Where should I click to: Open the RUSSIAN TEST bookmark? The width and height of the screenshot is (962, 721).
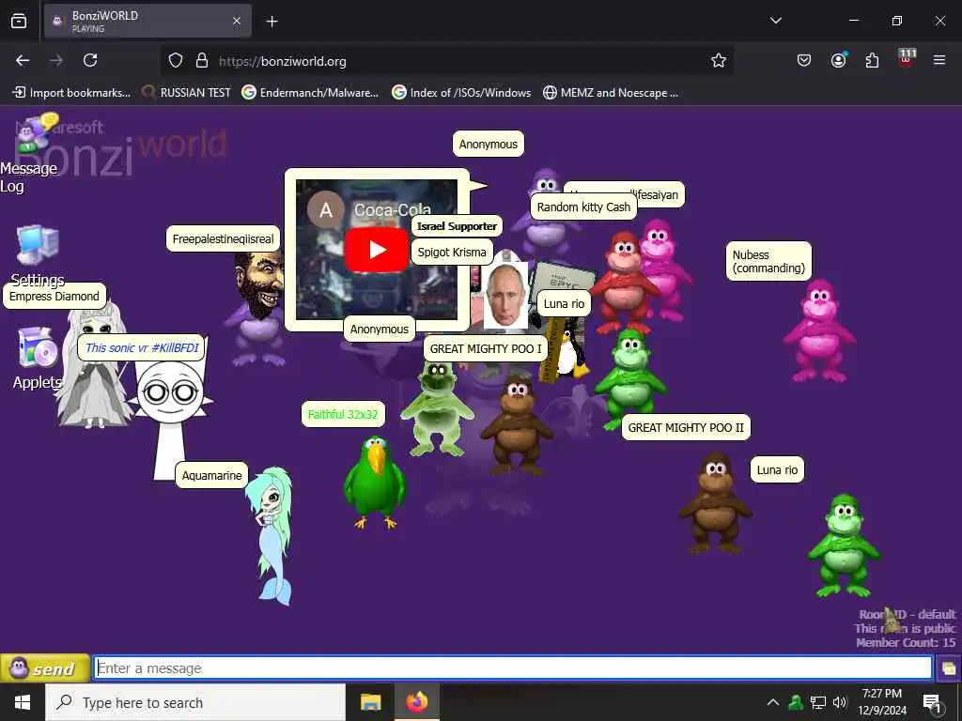click(x=186, y=93)
